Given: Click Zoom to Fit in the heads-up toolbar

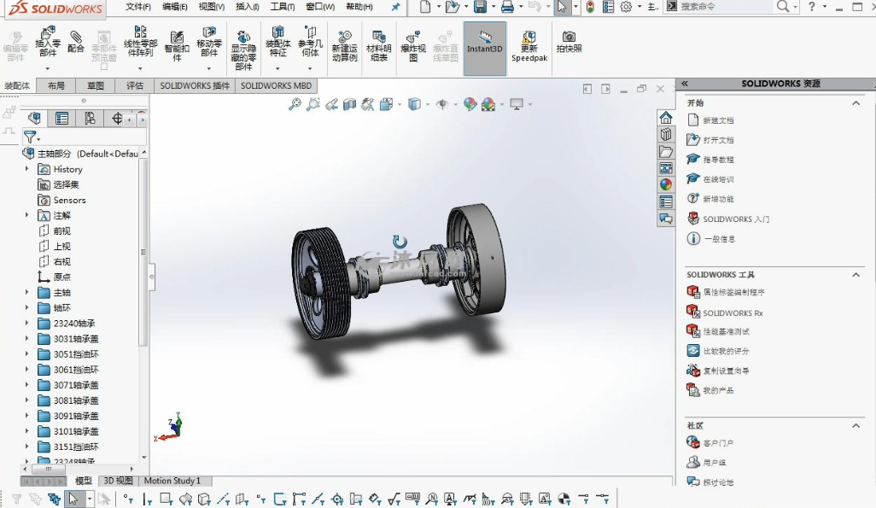Looking at the screenshot, I should tap(297, 104).
